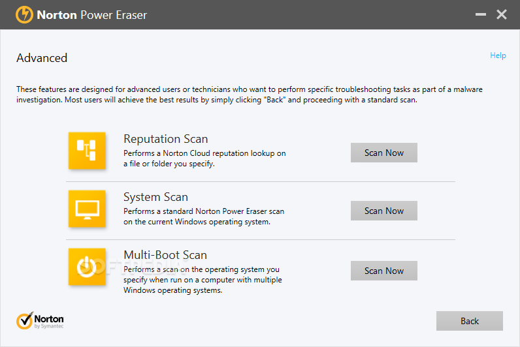Start Scan Now for Multi-Boot Scan

coord(384,271)
